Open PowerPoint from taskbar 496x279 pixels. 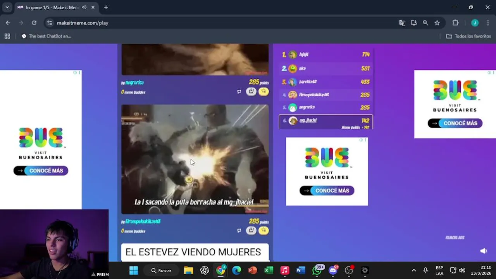253,270
